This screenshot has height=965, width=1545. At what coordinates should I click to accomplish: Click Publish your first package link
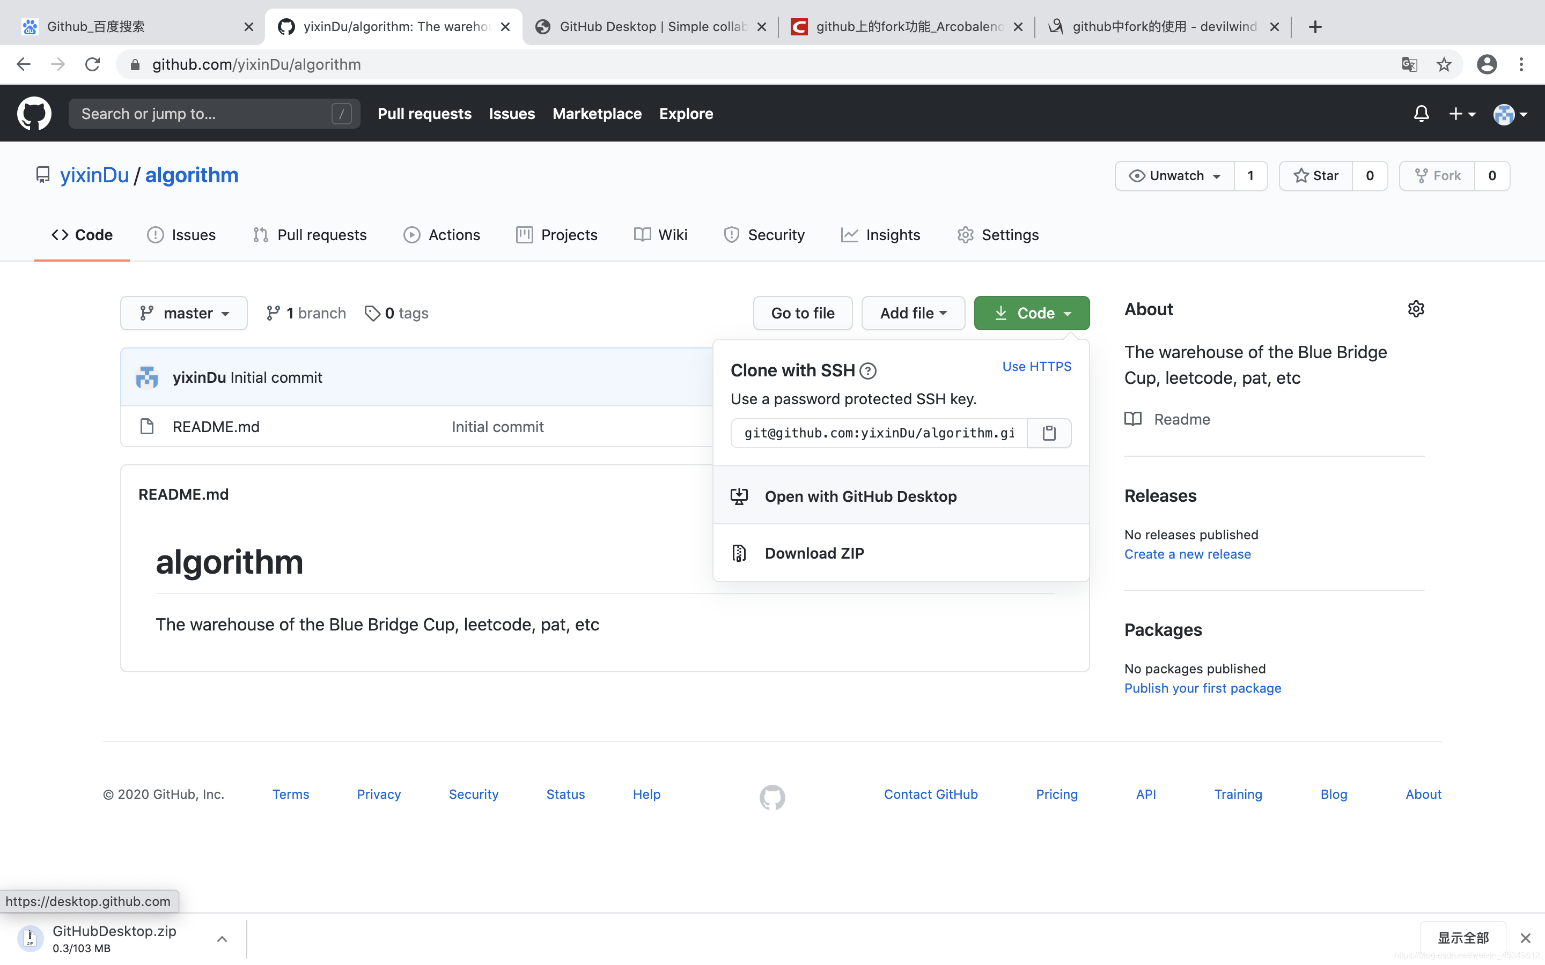[1203, 688]
